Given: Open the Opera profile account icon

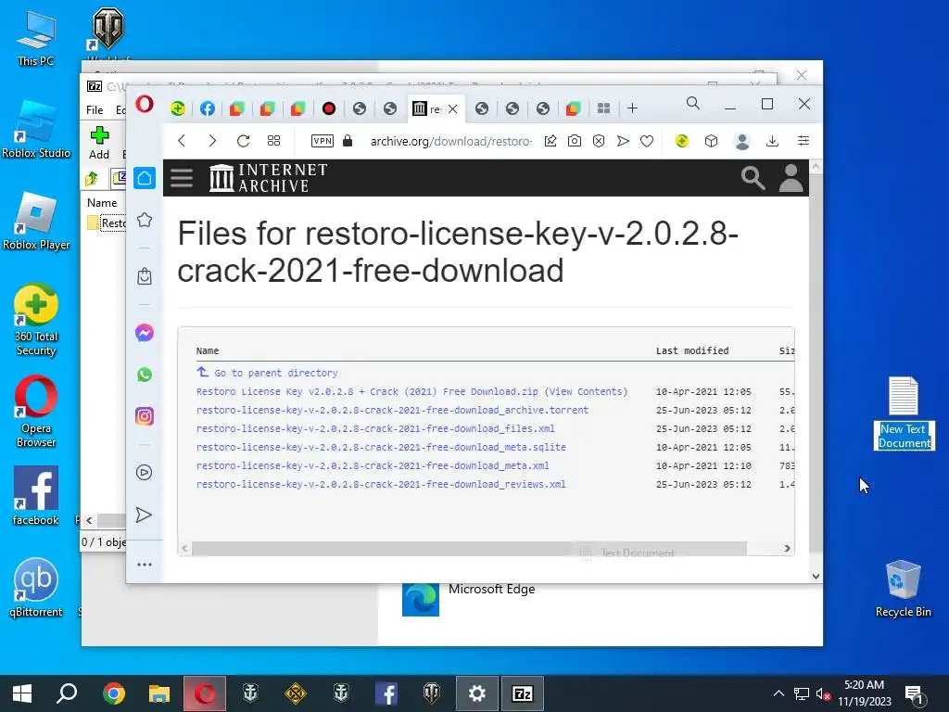Looking at the screenshot, I should [x=742, y=141].
